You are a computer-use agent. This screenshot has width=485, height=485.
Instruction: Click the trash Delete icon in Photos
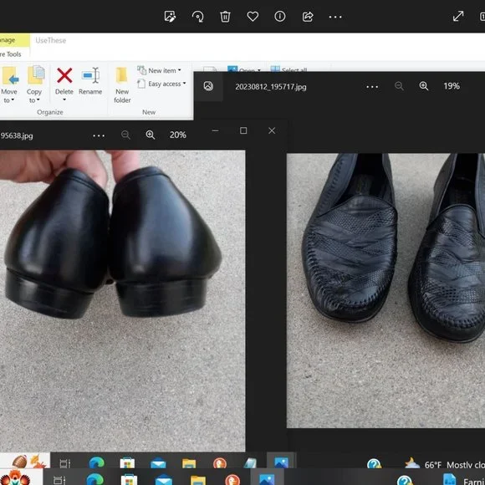pyautogui.click(x=225, y=17)
